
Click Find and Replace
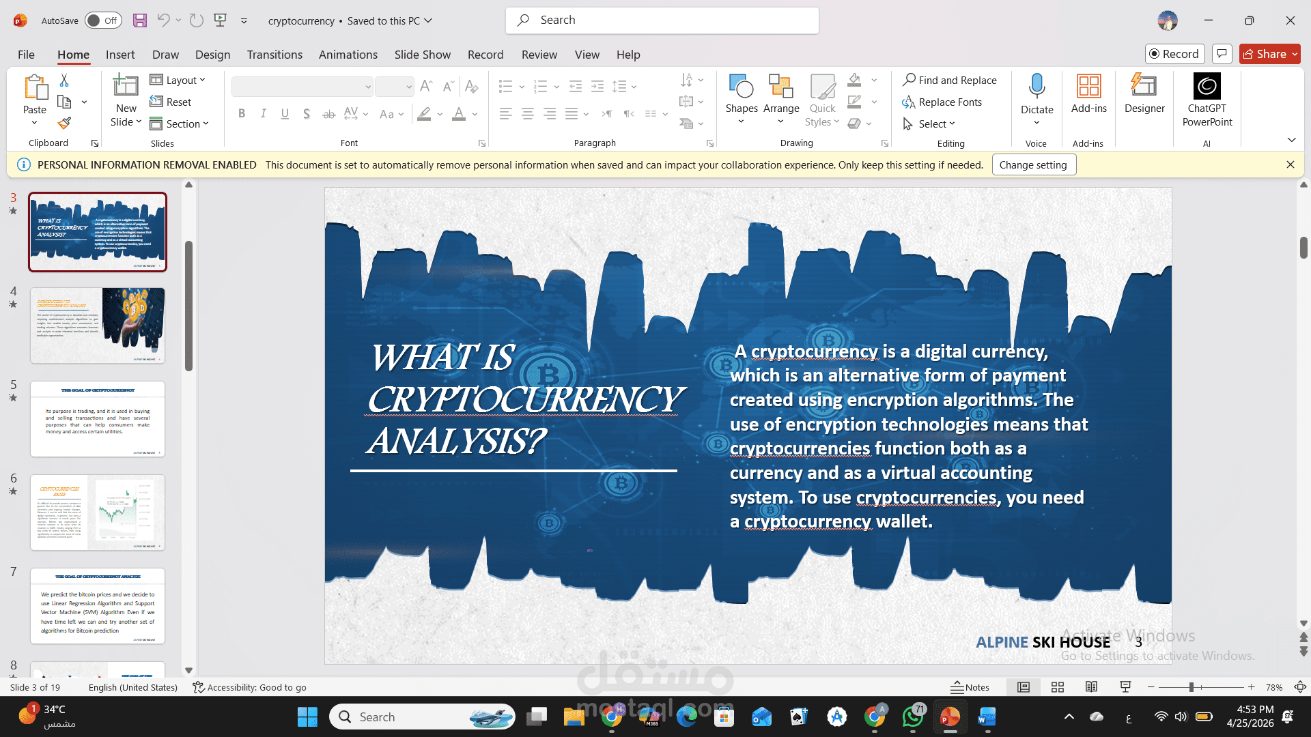pos(949,81)
